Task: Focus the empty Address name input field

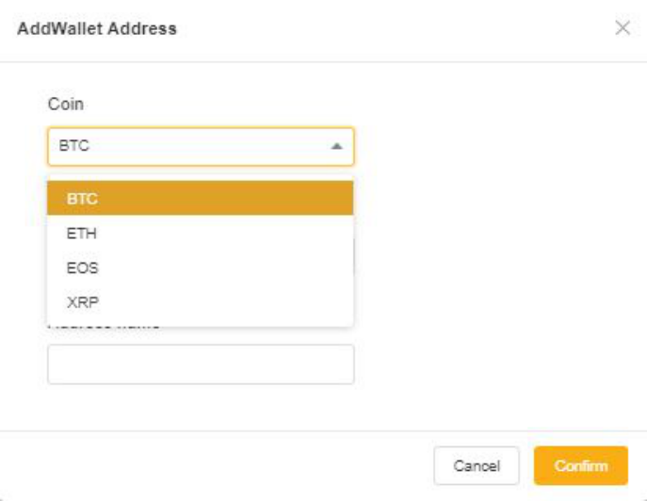Action: pos(201,364)
